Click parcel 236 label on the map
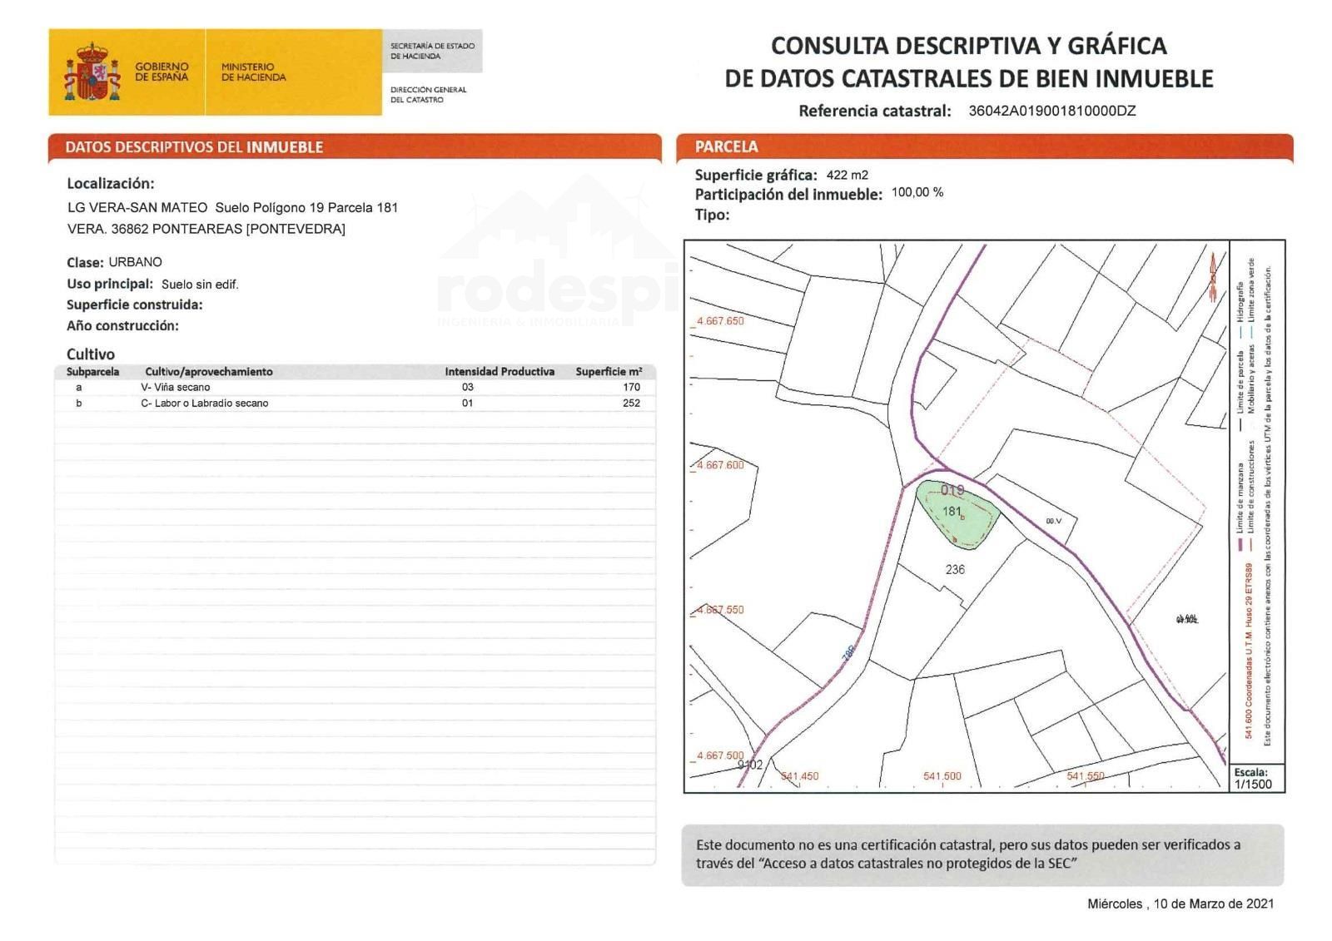Screen dimensions: 1332x941 click(x=955, y=570)
